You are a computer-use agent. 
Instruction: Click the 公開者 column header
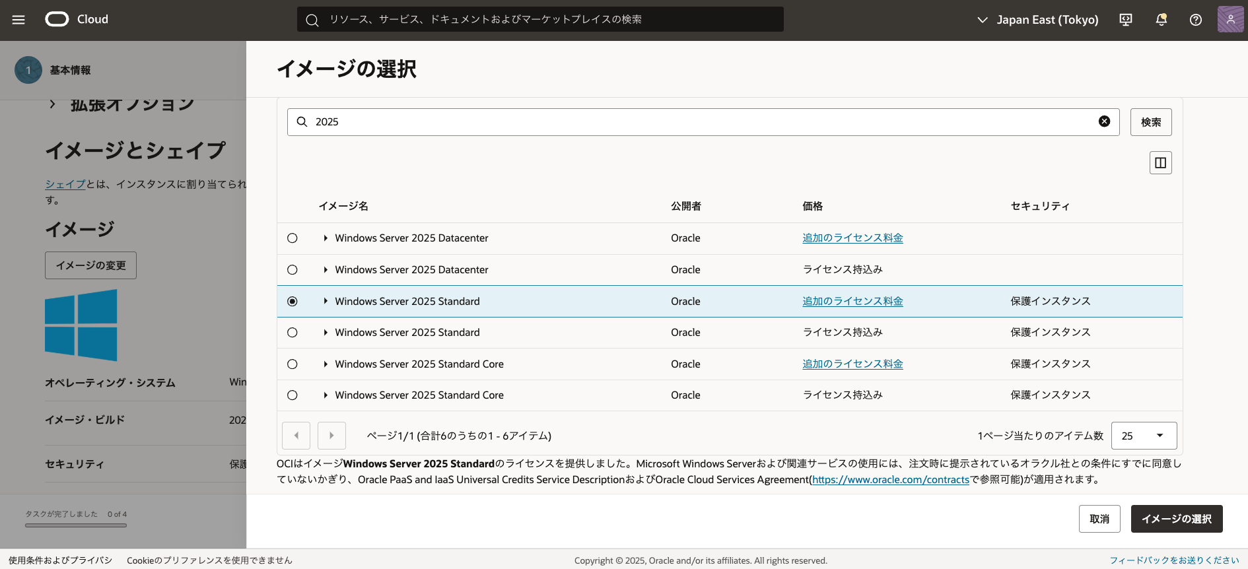(686, 207)
